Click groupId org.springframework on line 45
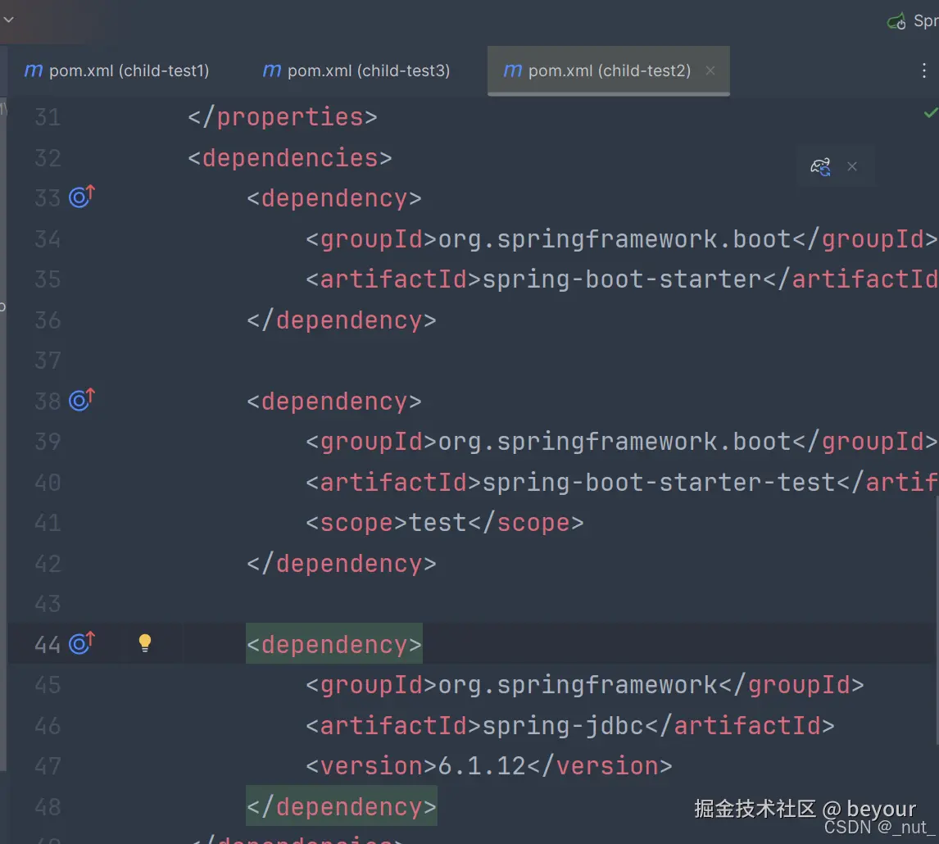This screenshot has width=939, height=844. tap(584, 685)
